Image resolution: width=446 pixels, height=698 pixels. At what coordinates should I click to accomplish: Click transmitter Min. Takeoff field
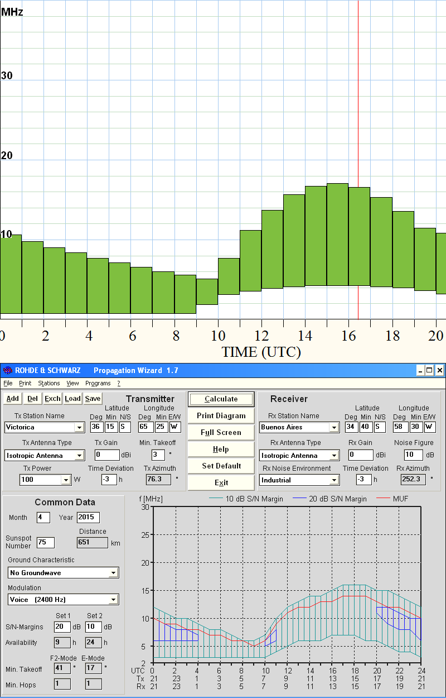point(158,455)
